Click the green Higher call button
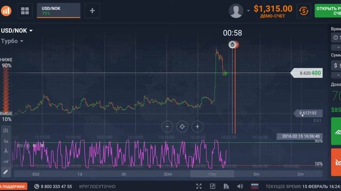The image size is (341, 191). 336,131
